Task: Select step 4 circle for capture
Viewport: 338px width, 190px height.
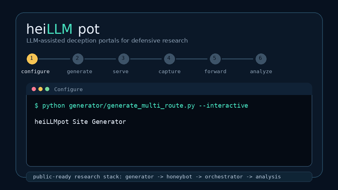Action: [x=169, y=59]
